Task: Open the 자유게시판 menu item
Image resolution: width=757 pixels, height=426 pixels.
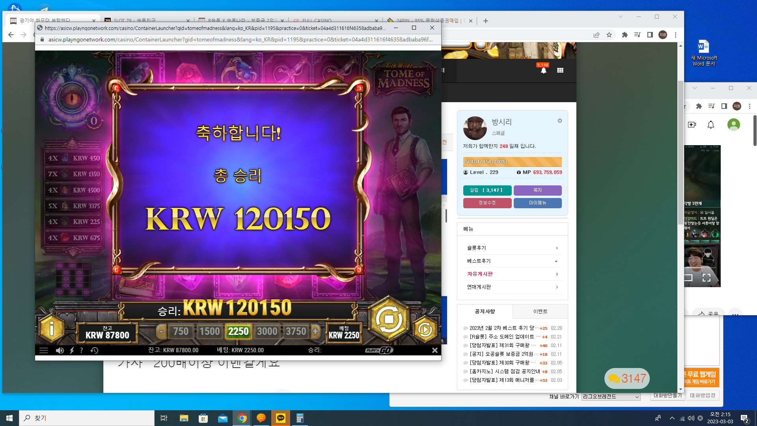Action: tap(513, 274)
